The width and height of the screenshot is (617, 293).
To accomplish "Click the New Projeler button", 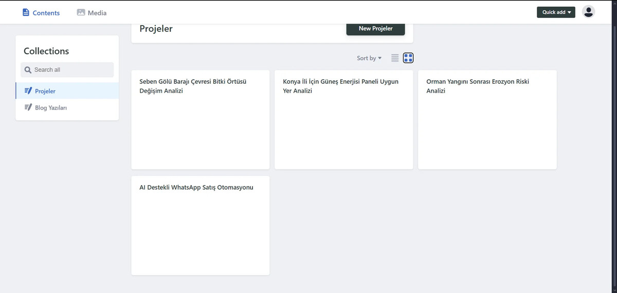I will pyautogui.click(x=375, y=29).
